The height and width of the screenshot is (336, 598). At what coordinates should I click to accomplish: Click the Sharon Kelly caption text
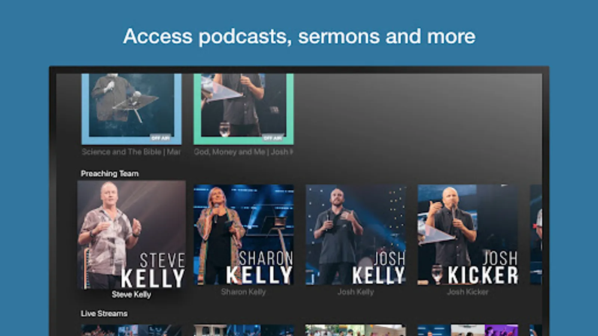click(243, 292)
